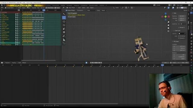Play the animation in reverse
The width and height of the screenshot is (193, 108).
coord(95,63)
